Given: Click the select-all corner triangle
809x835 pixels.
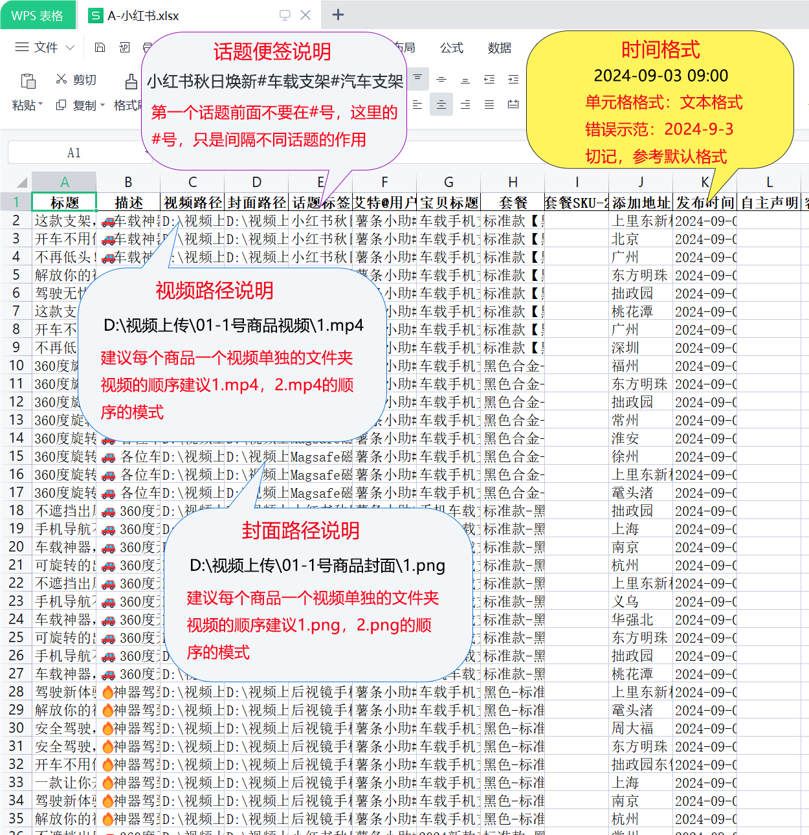Looking at the screenshot, I should [x=22, y=182].
